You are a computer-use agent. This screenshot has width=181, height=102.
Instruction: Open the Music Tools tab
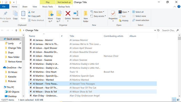point(47,7)
